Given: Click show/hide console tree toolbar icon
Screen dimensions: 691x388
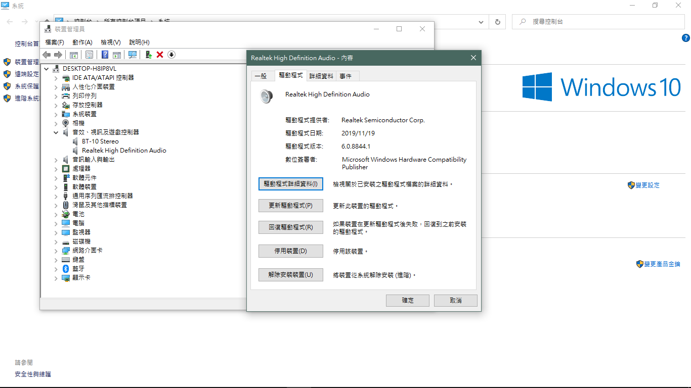Looking at the screenshot, I should 74,55.
